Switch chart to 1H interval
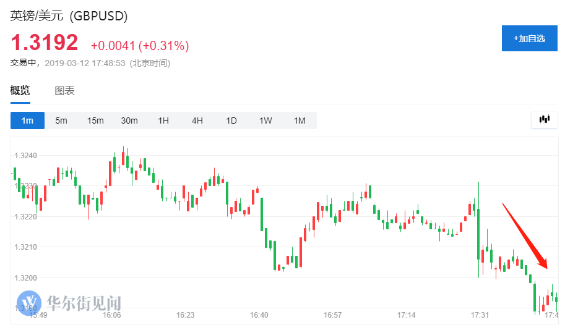This screenshot has width=565, height=330. [163, 121]
